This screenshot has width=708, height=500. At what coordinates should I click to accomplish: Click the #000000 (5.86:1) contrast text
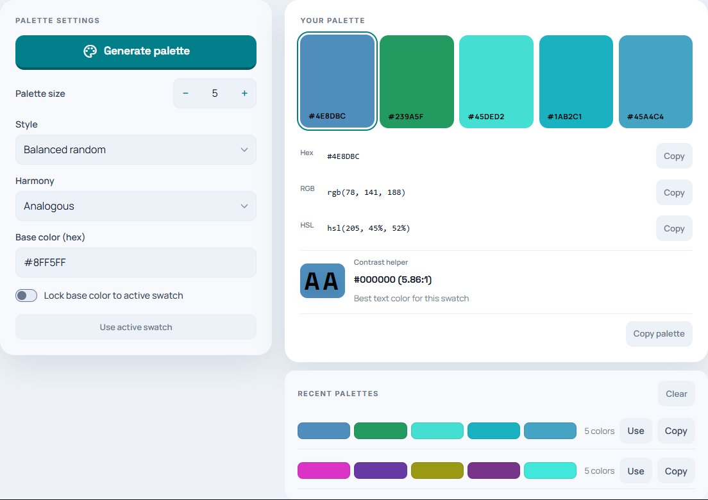pos(393,279)
